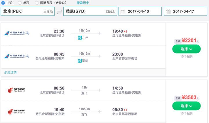Click the 转 transfer badge for 广州
This screenshot has width=209, height=123.
[80, 38]
